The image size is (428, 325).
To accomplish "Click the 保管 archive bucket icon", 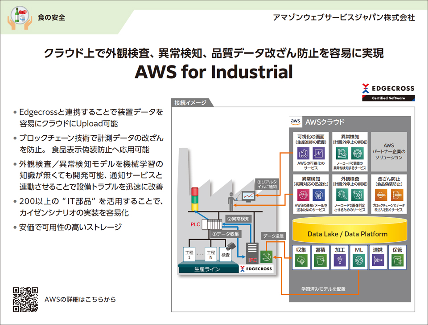I will (x=397, y=260).
